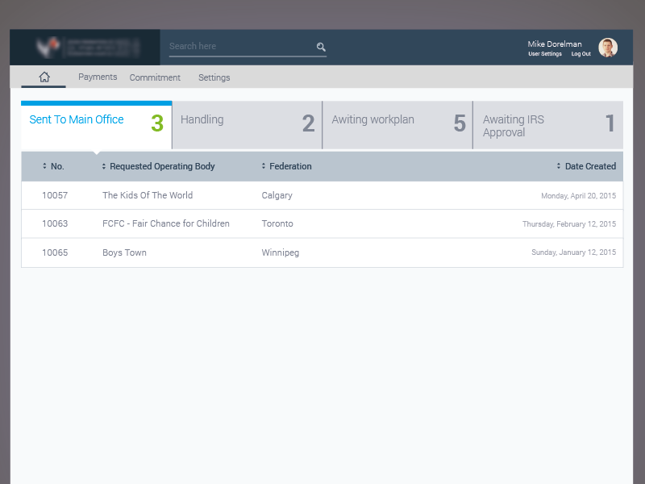Click the Search here input field

pyautogui.click(x=240, y=47)
